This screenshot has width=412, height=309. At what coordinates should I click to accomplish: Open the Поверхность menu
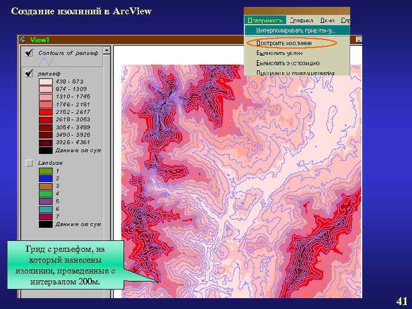(265, 20)
